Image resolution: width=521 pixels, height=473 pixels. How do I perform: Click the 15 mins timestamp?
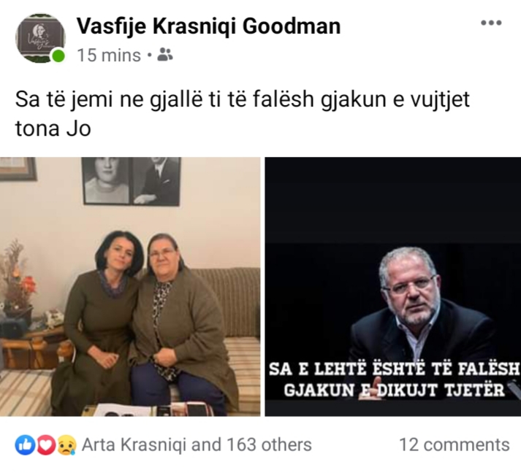109,55
